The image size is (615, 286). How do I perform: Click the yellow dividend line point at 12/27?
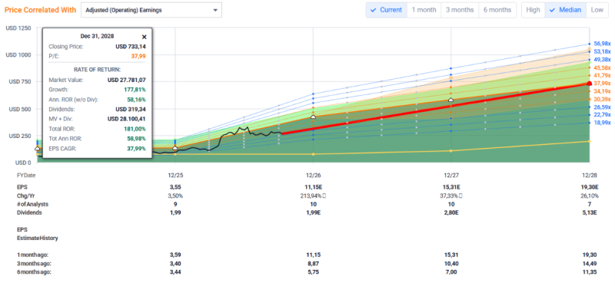coord(450,150)
